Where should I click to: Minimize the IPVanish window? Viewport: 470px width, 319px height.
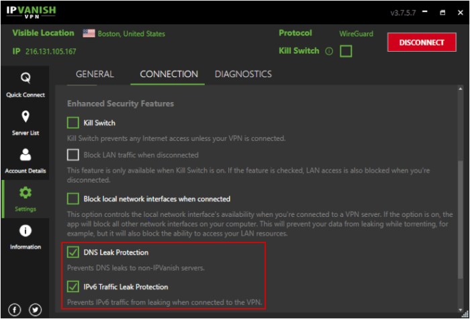tap(424, 12)
